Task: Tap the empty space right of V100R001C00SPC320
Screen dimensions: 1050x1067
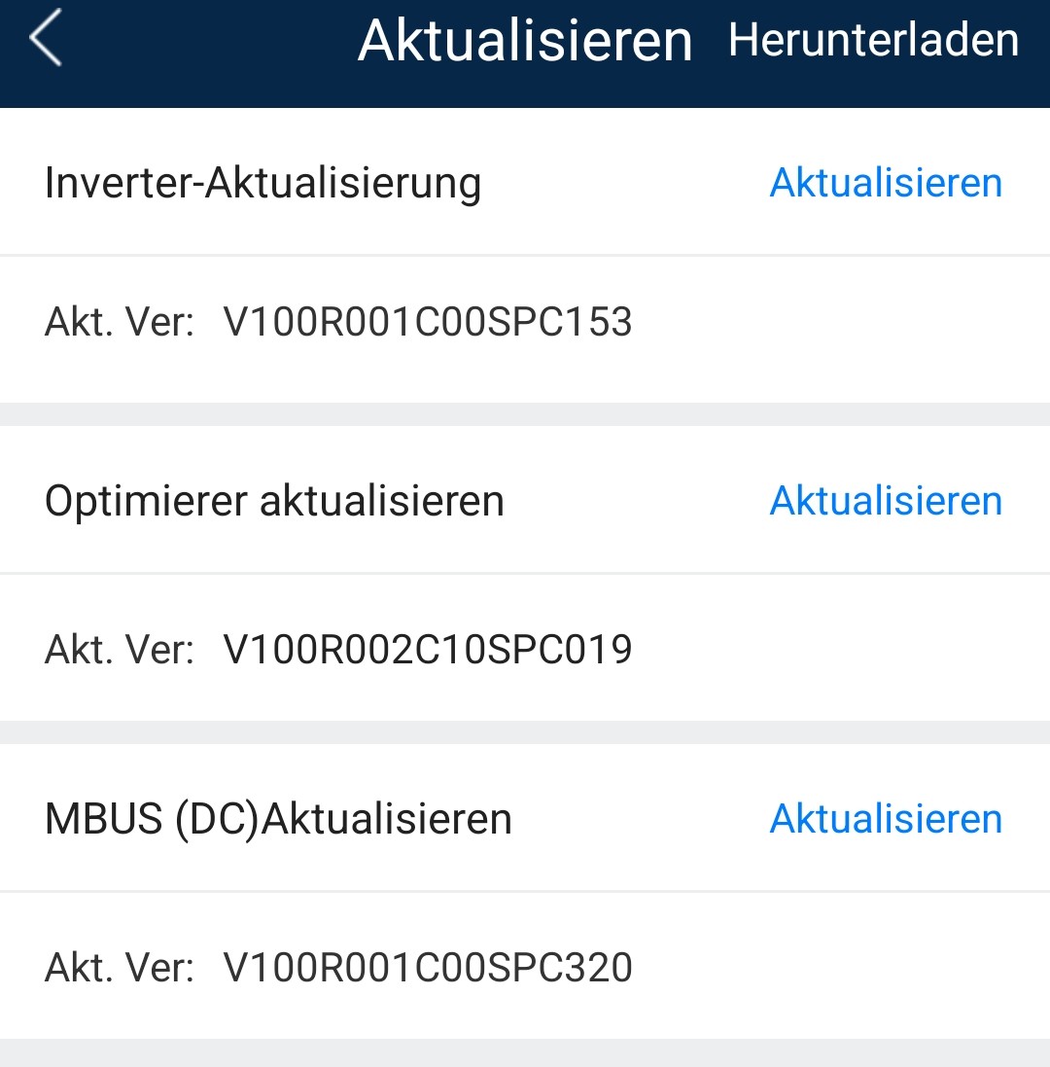Action: pyautogui.click(x=841, y=967)
